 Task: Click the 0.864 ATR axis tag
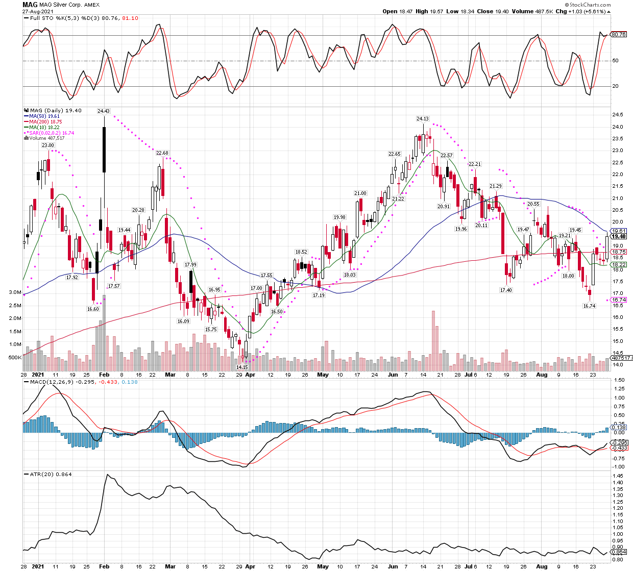(619, 552)
